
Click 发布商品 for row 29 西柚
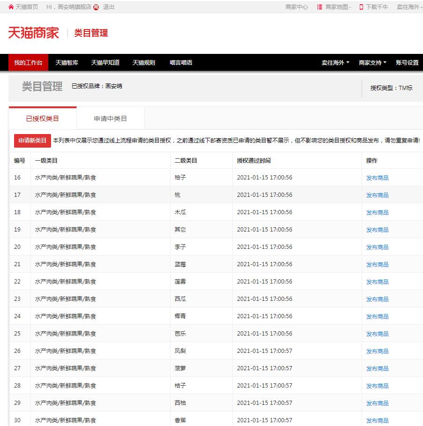click(x=378, y=403)
